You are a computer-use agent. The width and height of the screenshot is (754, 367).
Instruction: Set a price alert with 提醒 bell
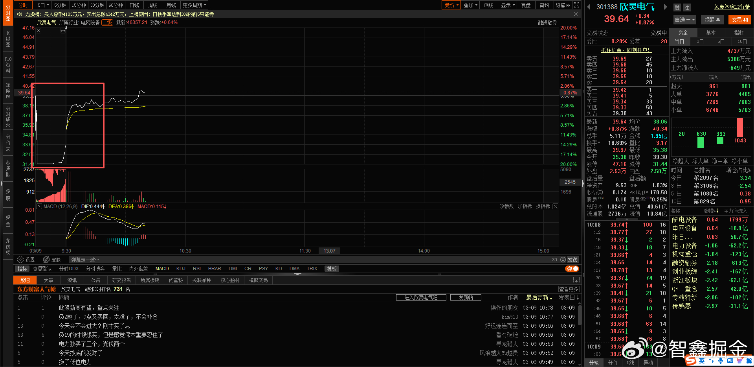[x=712, y=20]
